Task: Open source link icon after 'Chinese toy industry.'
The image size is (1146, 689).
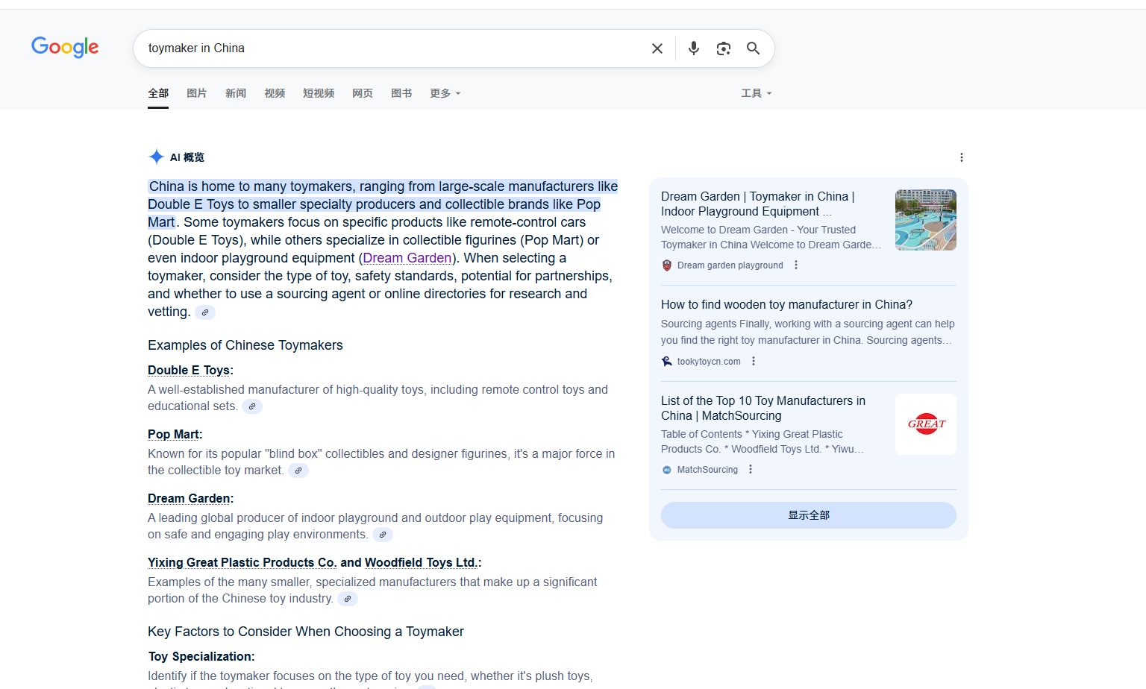Action: pyautogui.click(x=348, y=599)
